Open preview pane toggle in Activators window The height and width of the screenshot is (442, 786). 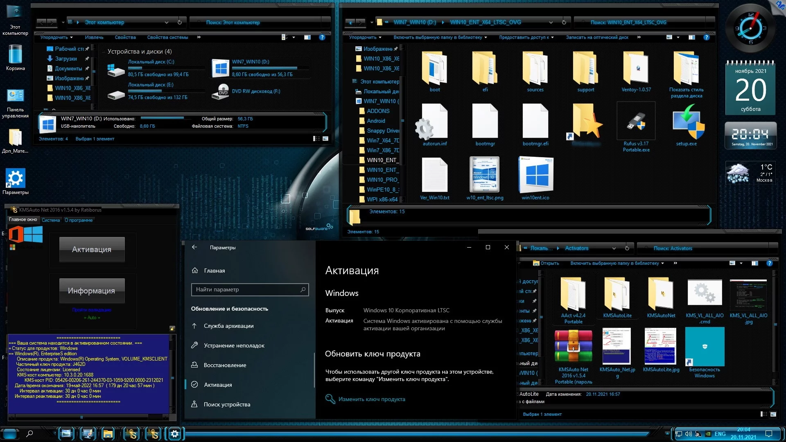coord(755,263)
